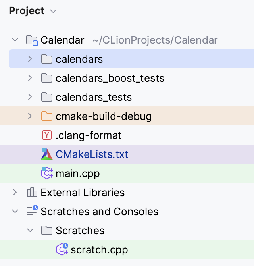Expand the cmake-build-debug folder chevron
Image resolution: width=254 pixels, height=266 pixels.
click(30, 116)
